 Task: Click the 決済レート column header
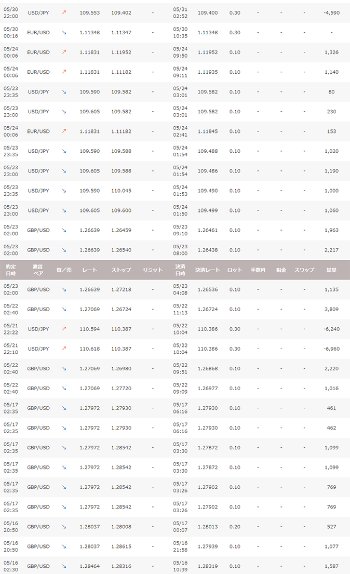tap(208, 270)
